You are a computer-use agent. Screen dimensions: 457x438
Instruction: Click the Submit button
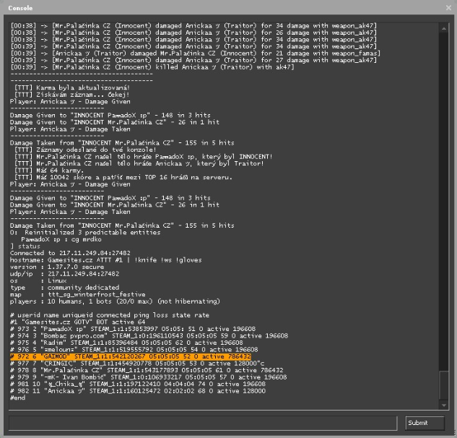tap(425, 423)
